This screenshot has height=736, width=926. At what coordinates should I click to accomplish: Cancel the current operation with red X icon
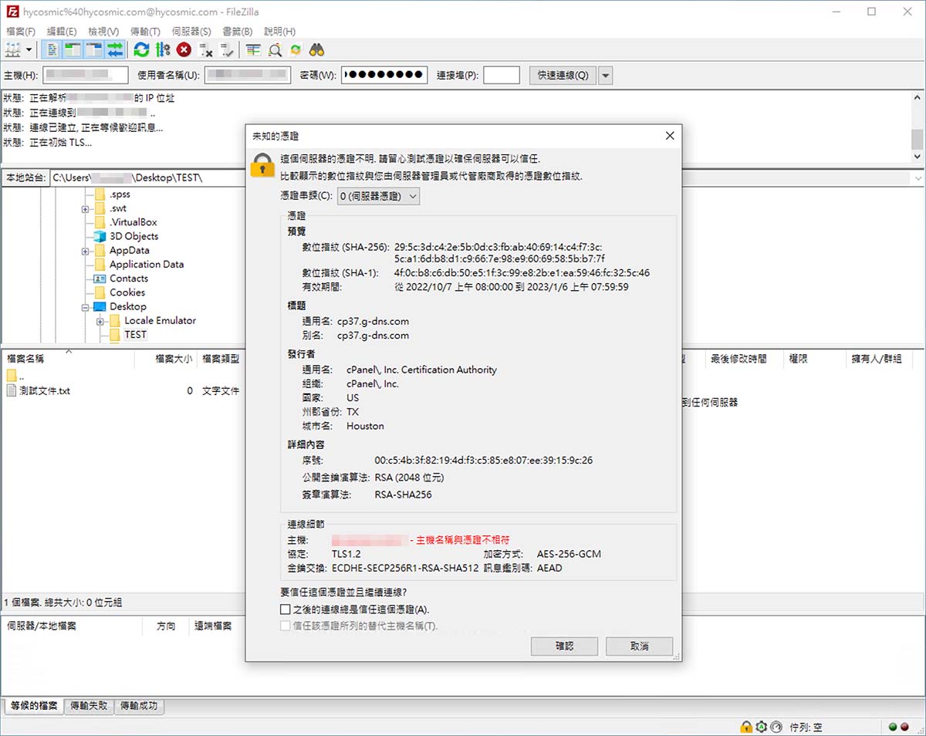184,50
